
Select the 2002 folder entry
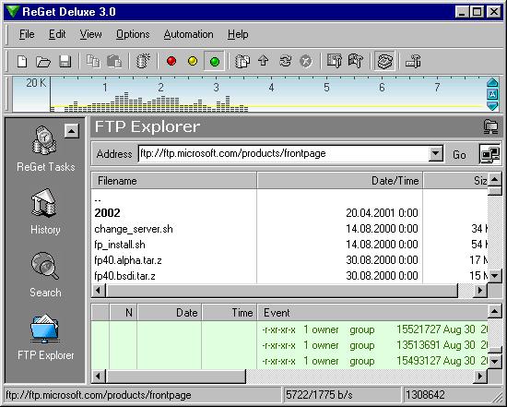107,212
